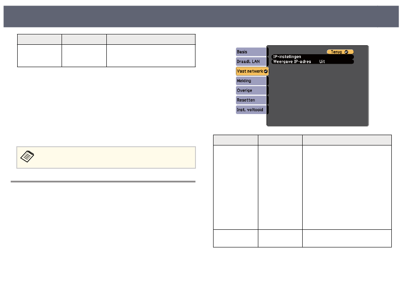Viewport: 409px width, 284px height.
Task: Click the Uit value of Weergave IP-adres
Action: click(322, 62)
